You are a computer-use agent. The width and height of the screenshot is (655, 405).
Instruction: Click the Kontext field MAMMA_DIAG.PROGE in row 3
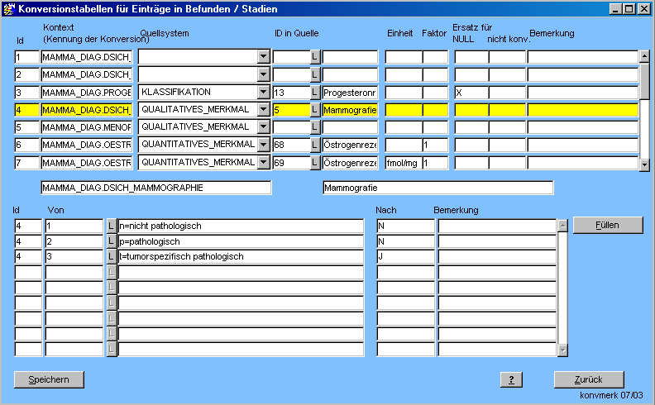click(86, 92)
